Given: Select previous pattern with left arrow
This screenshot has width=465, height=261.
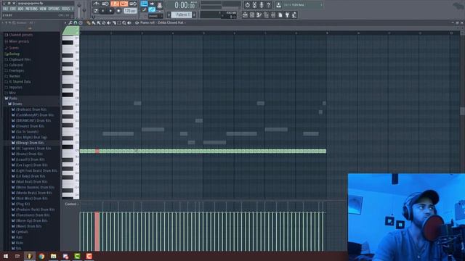Looking at the screenshot, I should pyautogui.click(x=169, y=14).
